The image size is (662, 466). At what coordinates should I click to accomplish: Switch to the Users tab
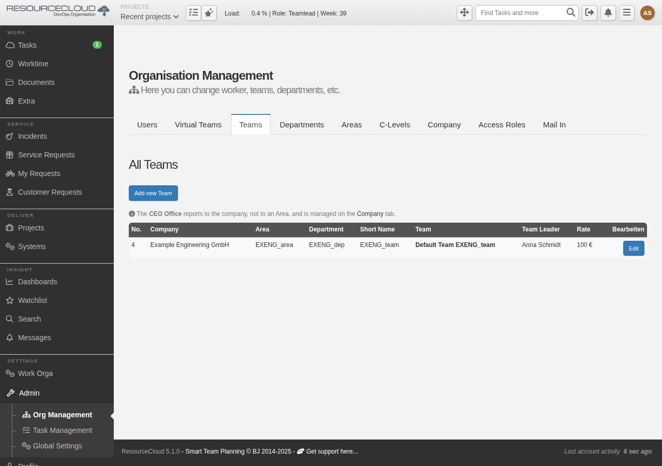[x=147, y=125]
